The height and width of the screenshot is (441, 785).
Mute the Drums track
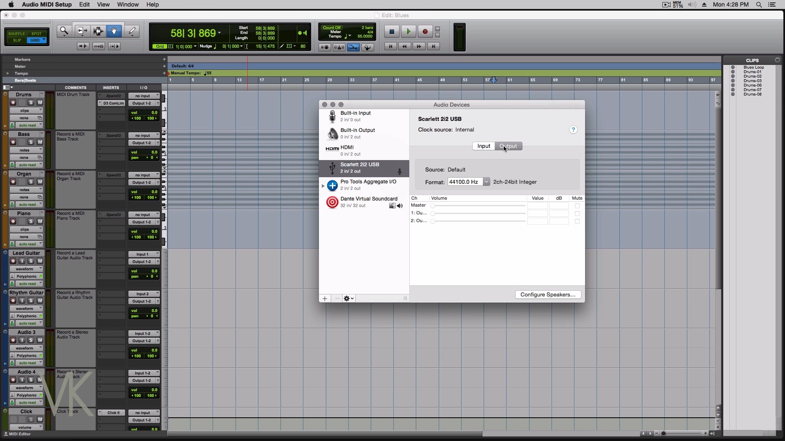[x=40, y=102]
